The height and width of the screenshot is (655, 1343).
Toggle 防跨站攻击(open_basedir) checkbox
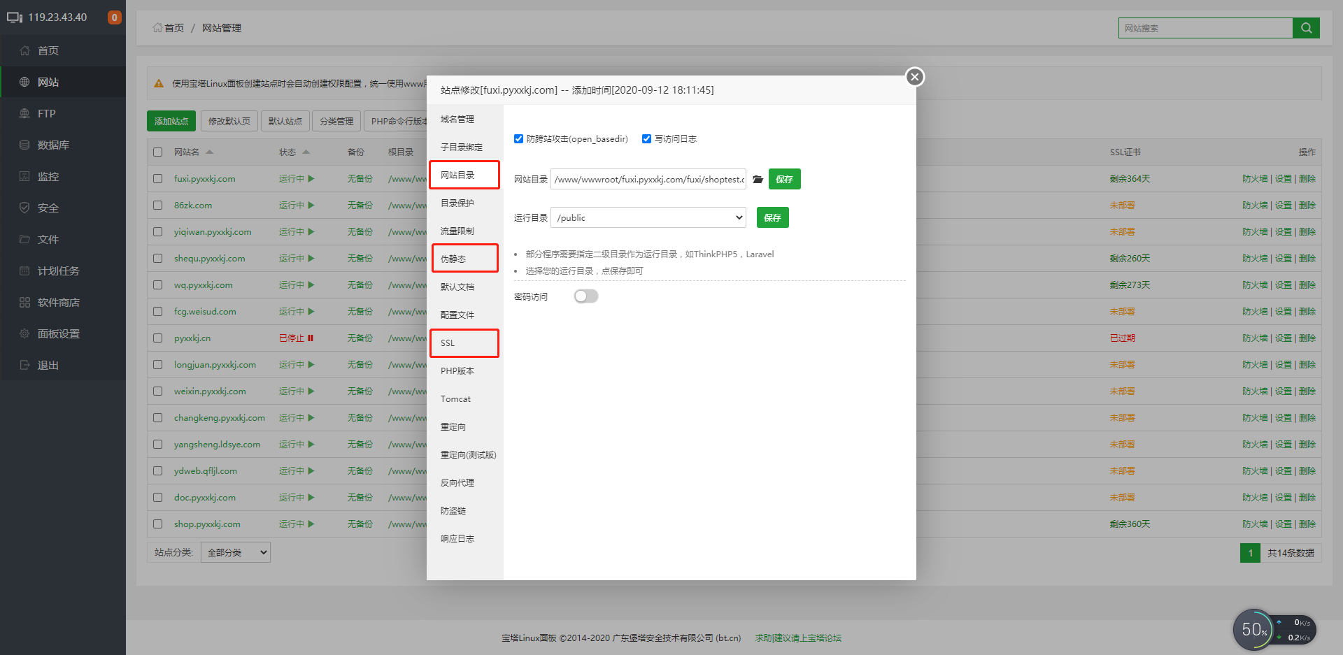tap(518, 139)
